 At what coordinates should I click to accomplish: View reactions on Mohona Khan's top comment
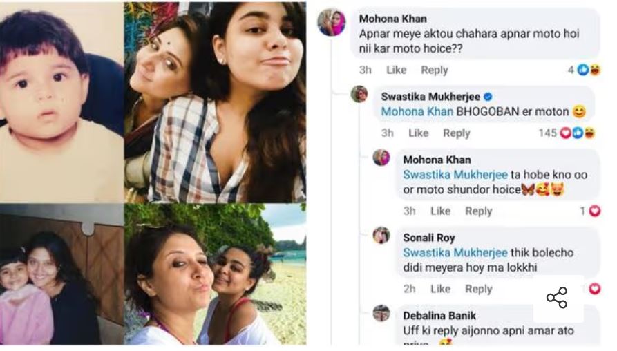585,70
